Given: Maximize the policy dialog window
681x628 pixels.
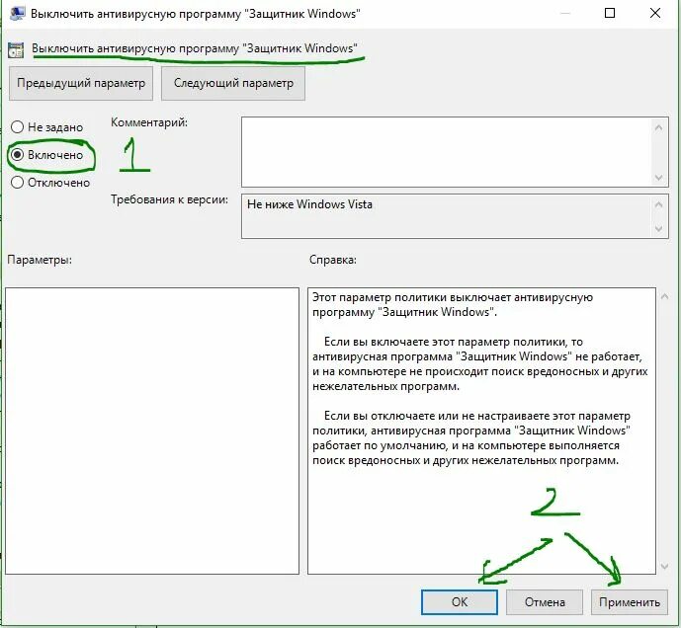Looking at the screenshot, I should tap(610, 13).
